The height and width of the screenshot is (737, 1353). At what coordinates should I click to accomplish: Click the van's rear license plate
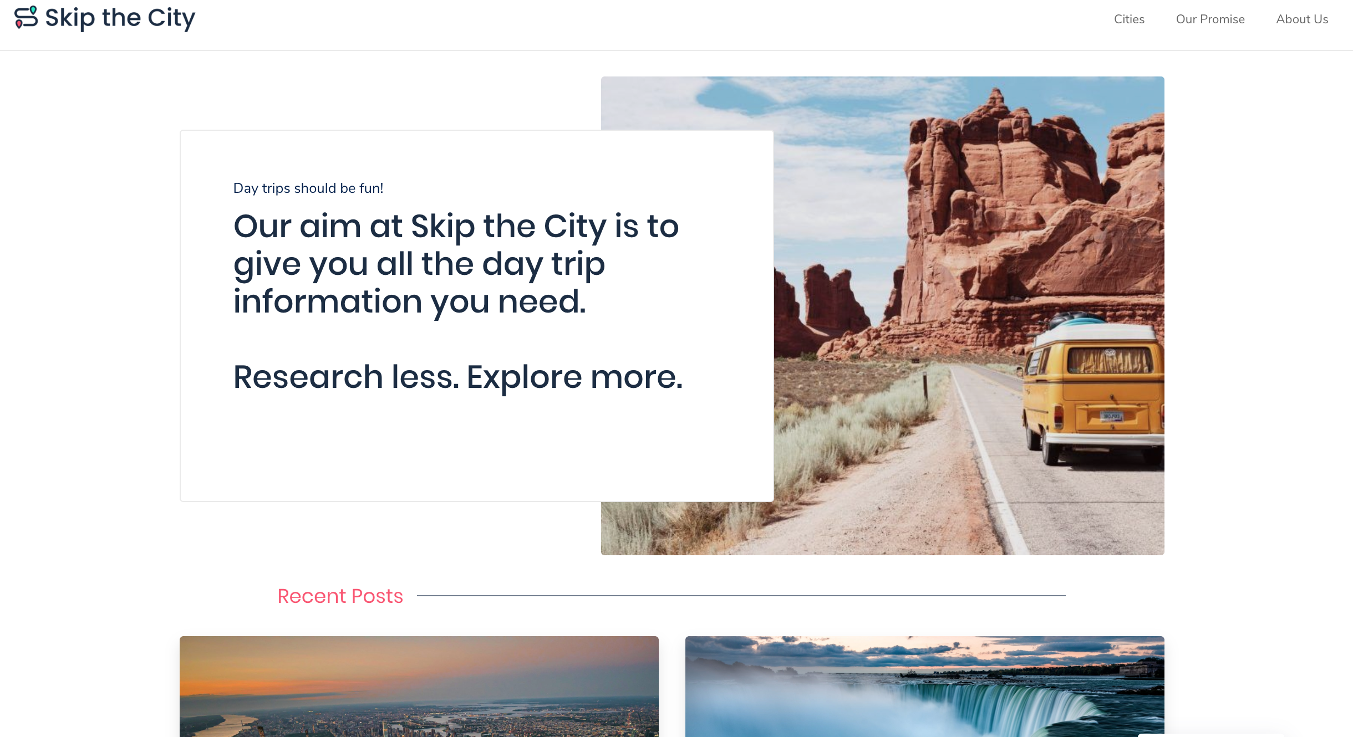tap(1111, 416)
